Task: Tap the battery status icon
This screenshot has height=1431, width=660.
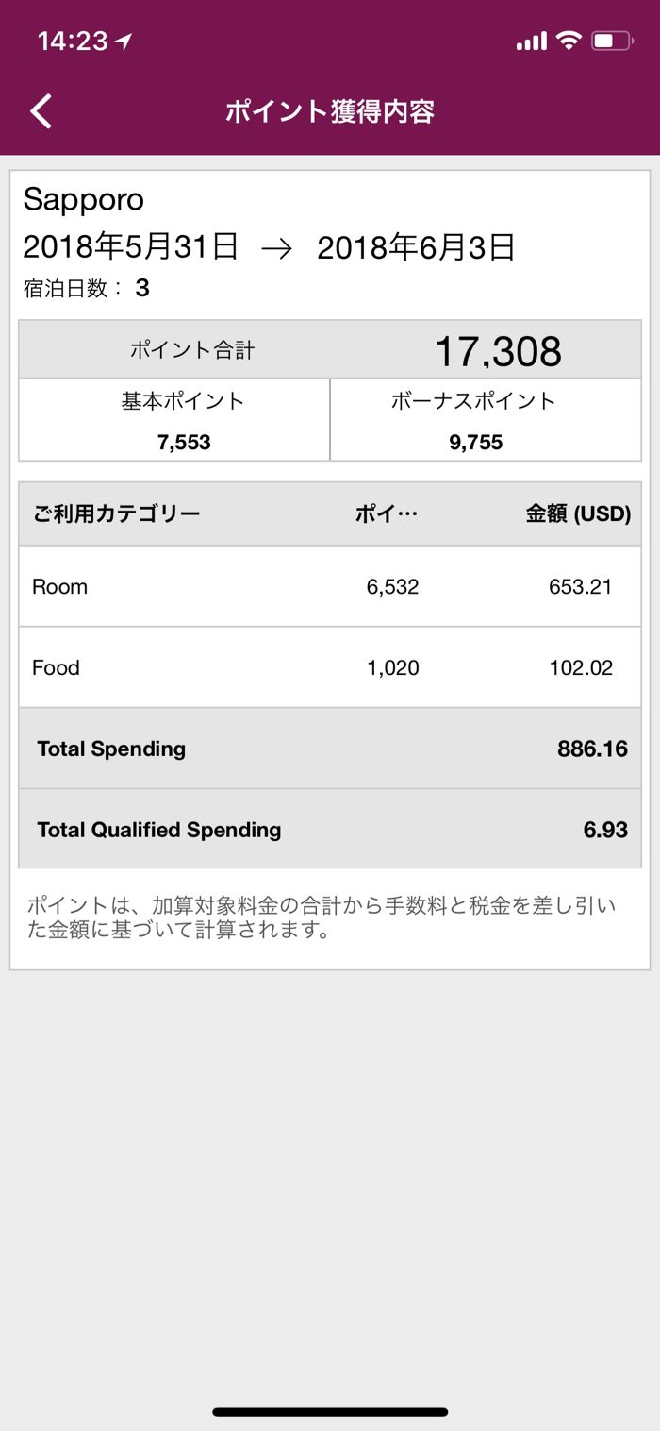Action: point(612,41)
